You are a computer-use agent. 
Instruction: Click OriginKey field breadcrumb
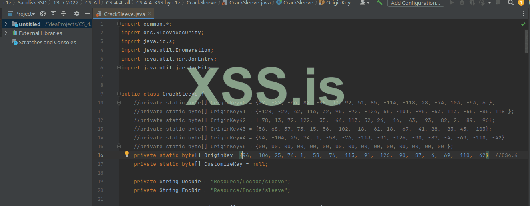point(335,3)
